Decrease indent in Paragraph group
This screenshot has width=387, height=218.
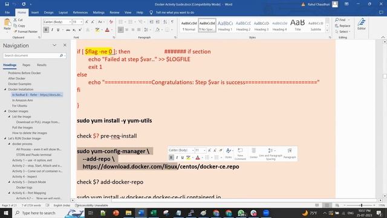tap(152, 22)
